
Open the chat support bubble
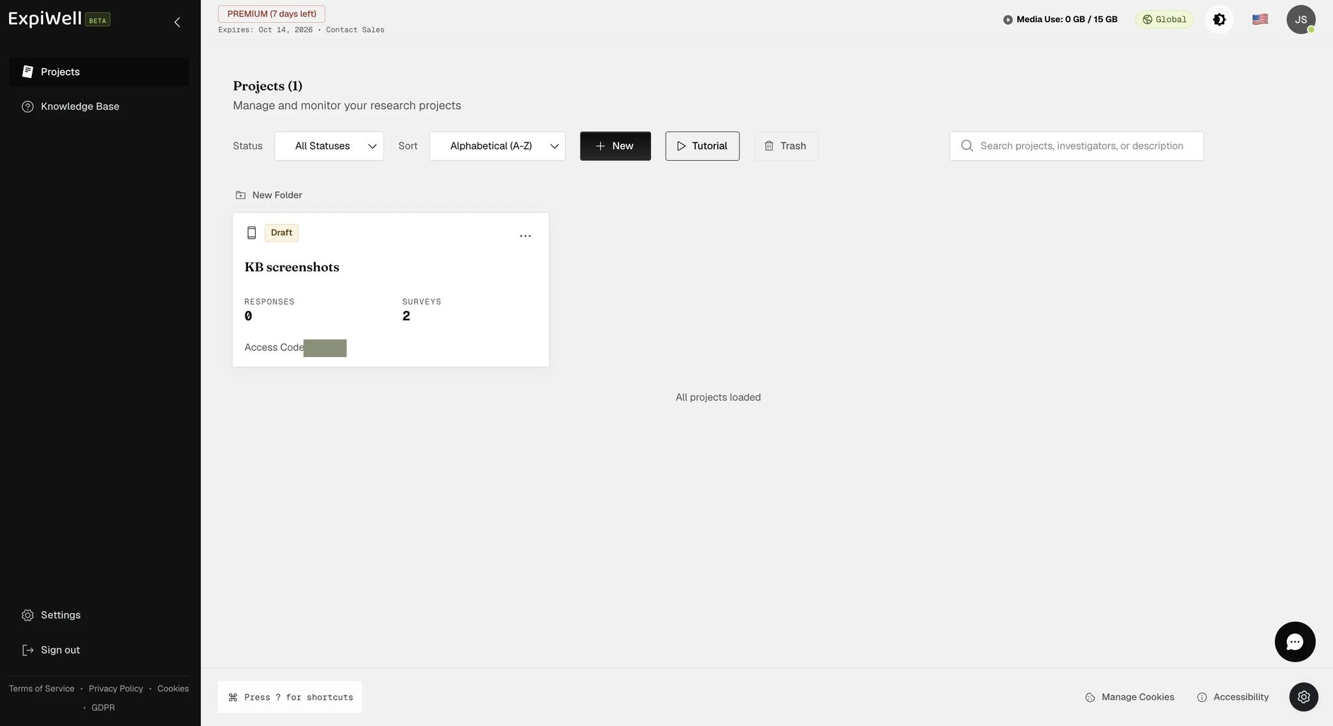click(1295, 641)
